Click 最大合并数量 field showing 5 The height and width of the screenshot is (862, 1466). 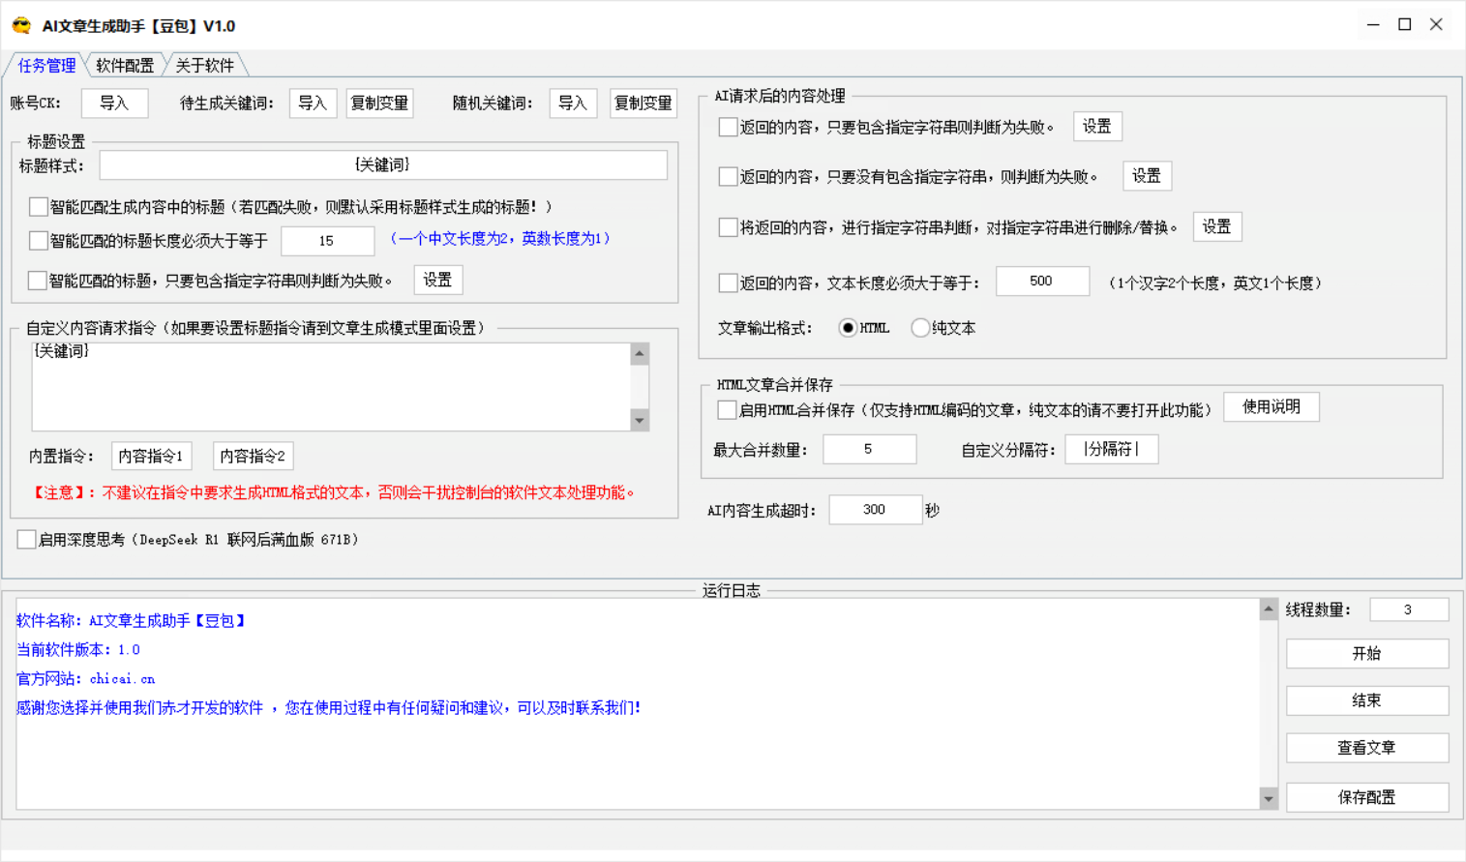tap(869, 450)
